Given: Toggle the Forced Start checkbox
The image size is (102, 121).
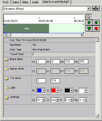Looking at the screenshot, I should tap(34, 54).
